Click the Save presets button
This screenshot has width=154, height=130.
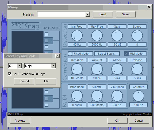point(126,14)
